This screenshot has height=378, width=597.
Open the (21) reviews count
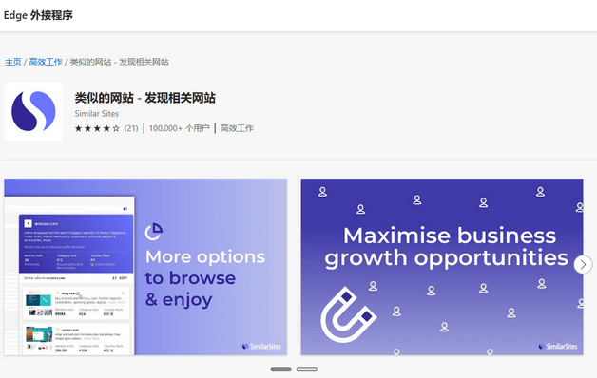131,128
